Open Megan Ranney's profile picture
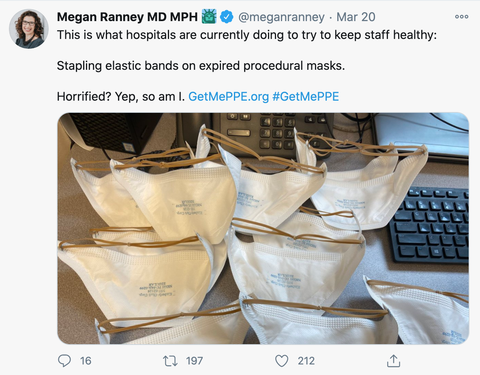 pyautogui.click(x=29, y=28)
